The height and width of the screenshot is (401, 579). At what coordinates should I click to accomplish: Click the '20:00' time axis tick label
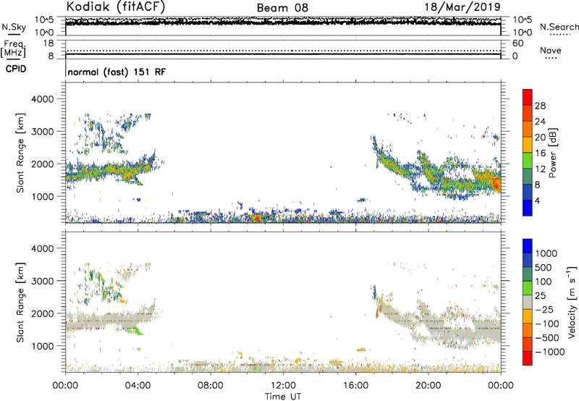(x=428, y=386)
